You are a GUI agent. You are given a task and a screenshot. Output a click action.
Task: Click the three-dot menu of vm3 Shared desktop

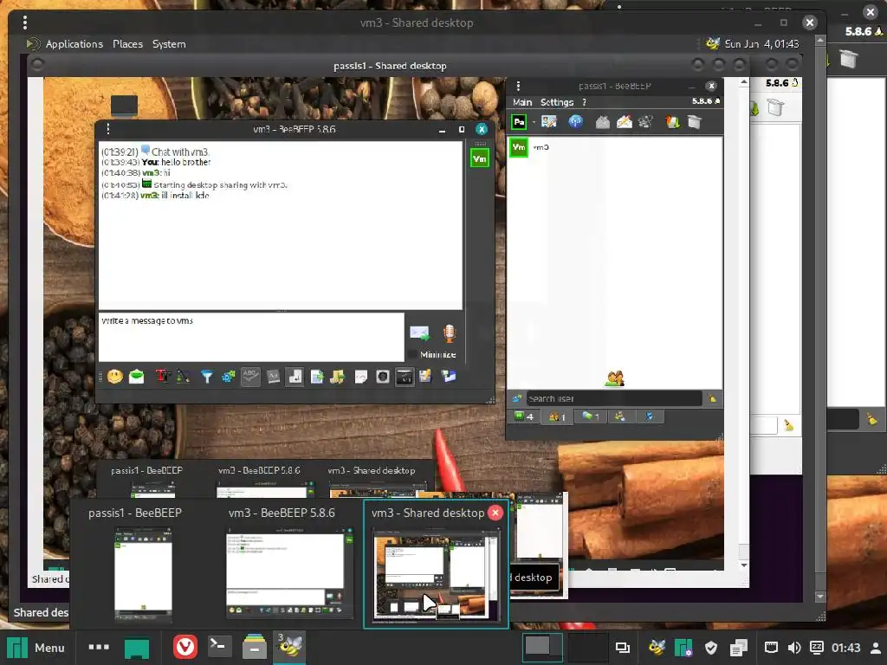pos(25,23)
